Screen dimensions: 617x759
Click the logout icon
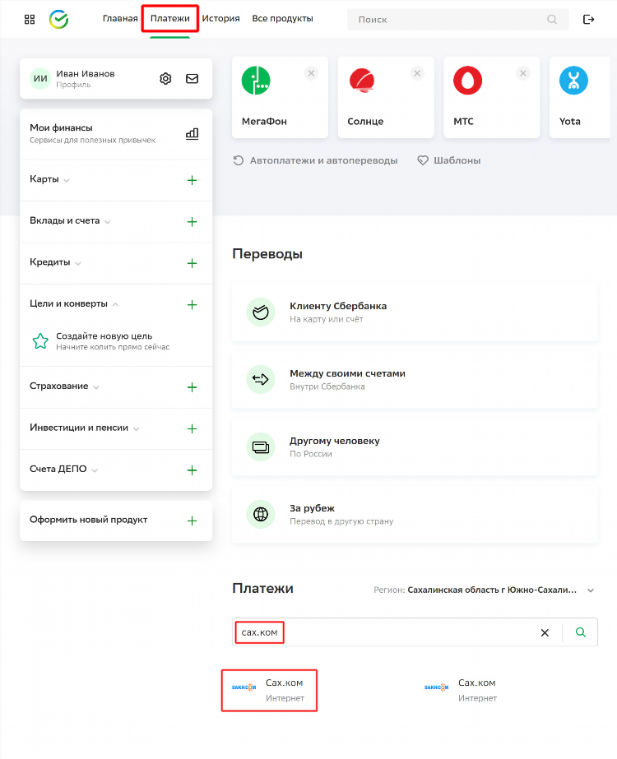coord(588,20)
